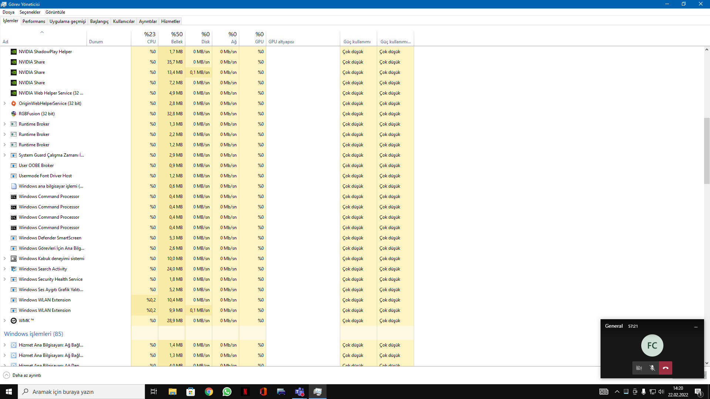The height and width of the screenshot is (399, 710).
Task: Click the RGBFusion (32 bit) icon
Action: (13, 113)
